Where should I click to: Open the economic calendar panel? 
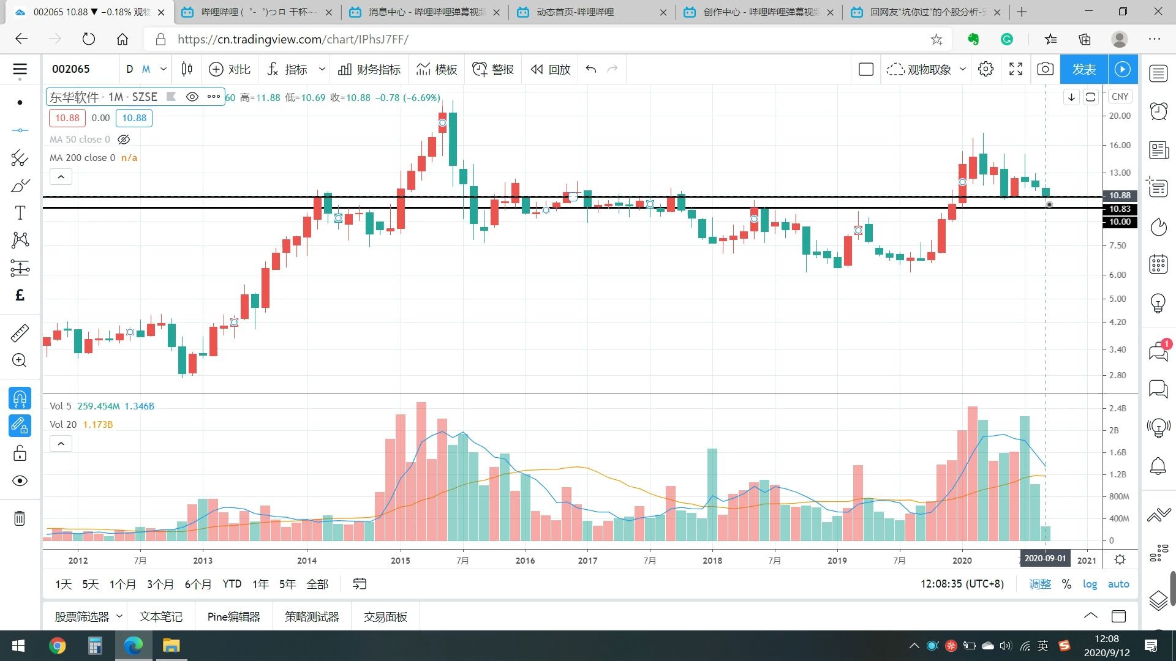click(1158, 264)
